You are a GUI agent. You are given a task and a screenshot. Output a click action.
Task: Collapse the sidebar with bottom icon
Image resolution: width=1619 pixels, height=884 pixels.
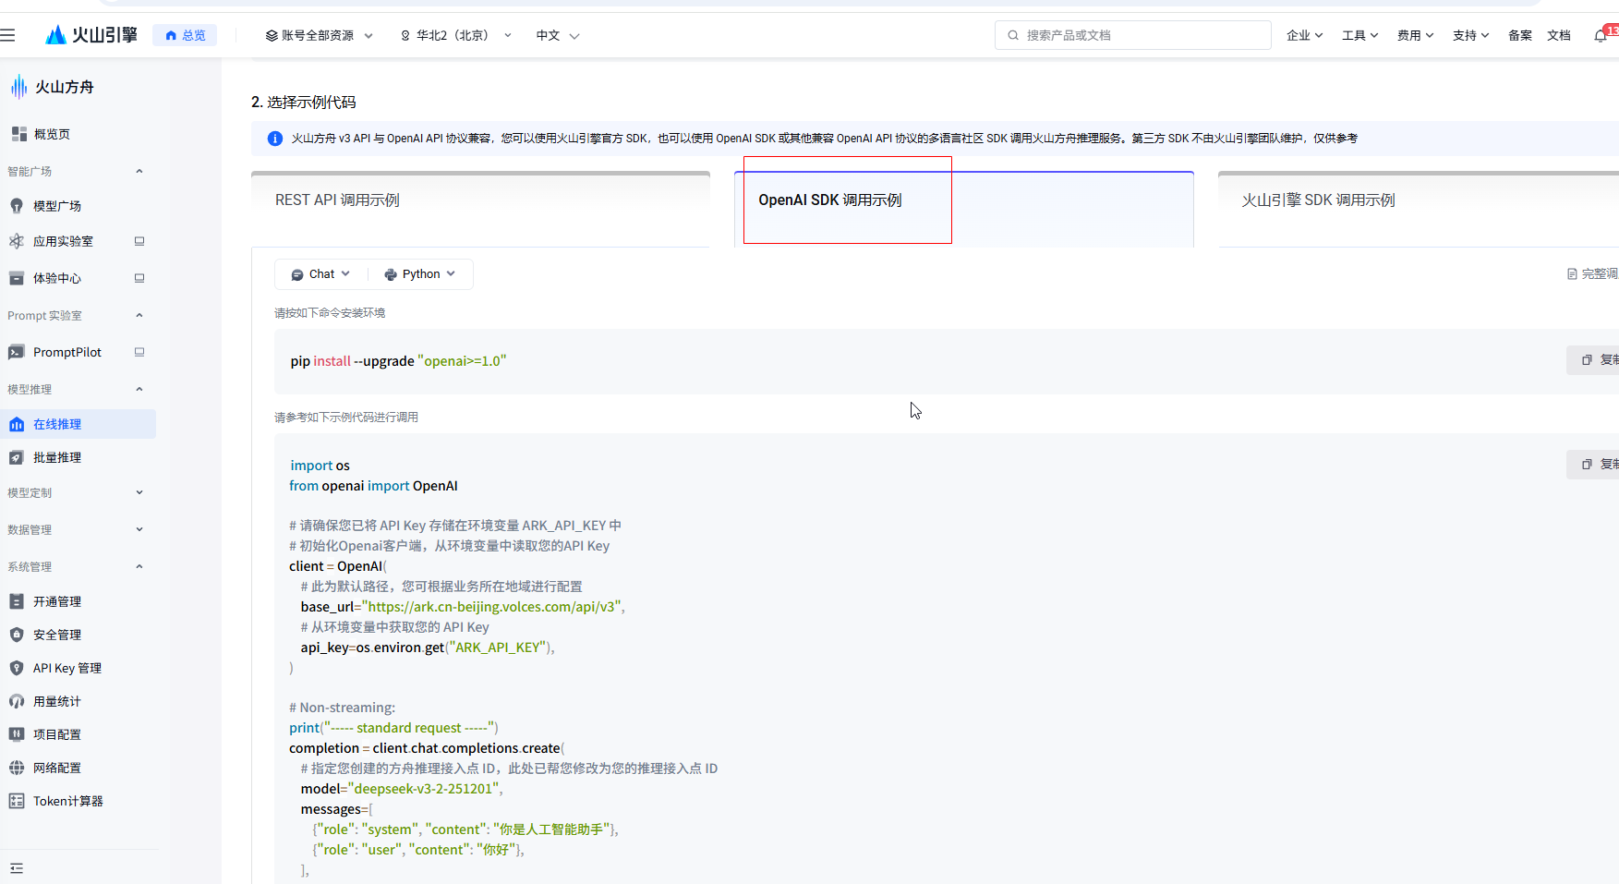click(17, 868)
